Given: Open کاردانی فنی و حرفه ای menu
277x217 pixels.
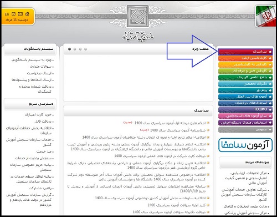Looking at the screenshot, I should click(245, 71).
